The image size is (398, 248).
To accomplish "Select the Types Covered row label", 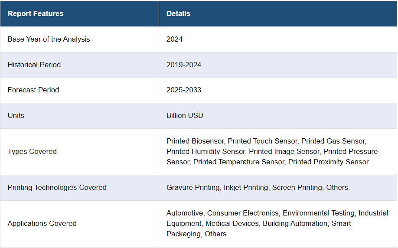I will [32, 151].
